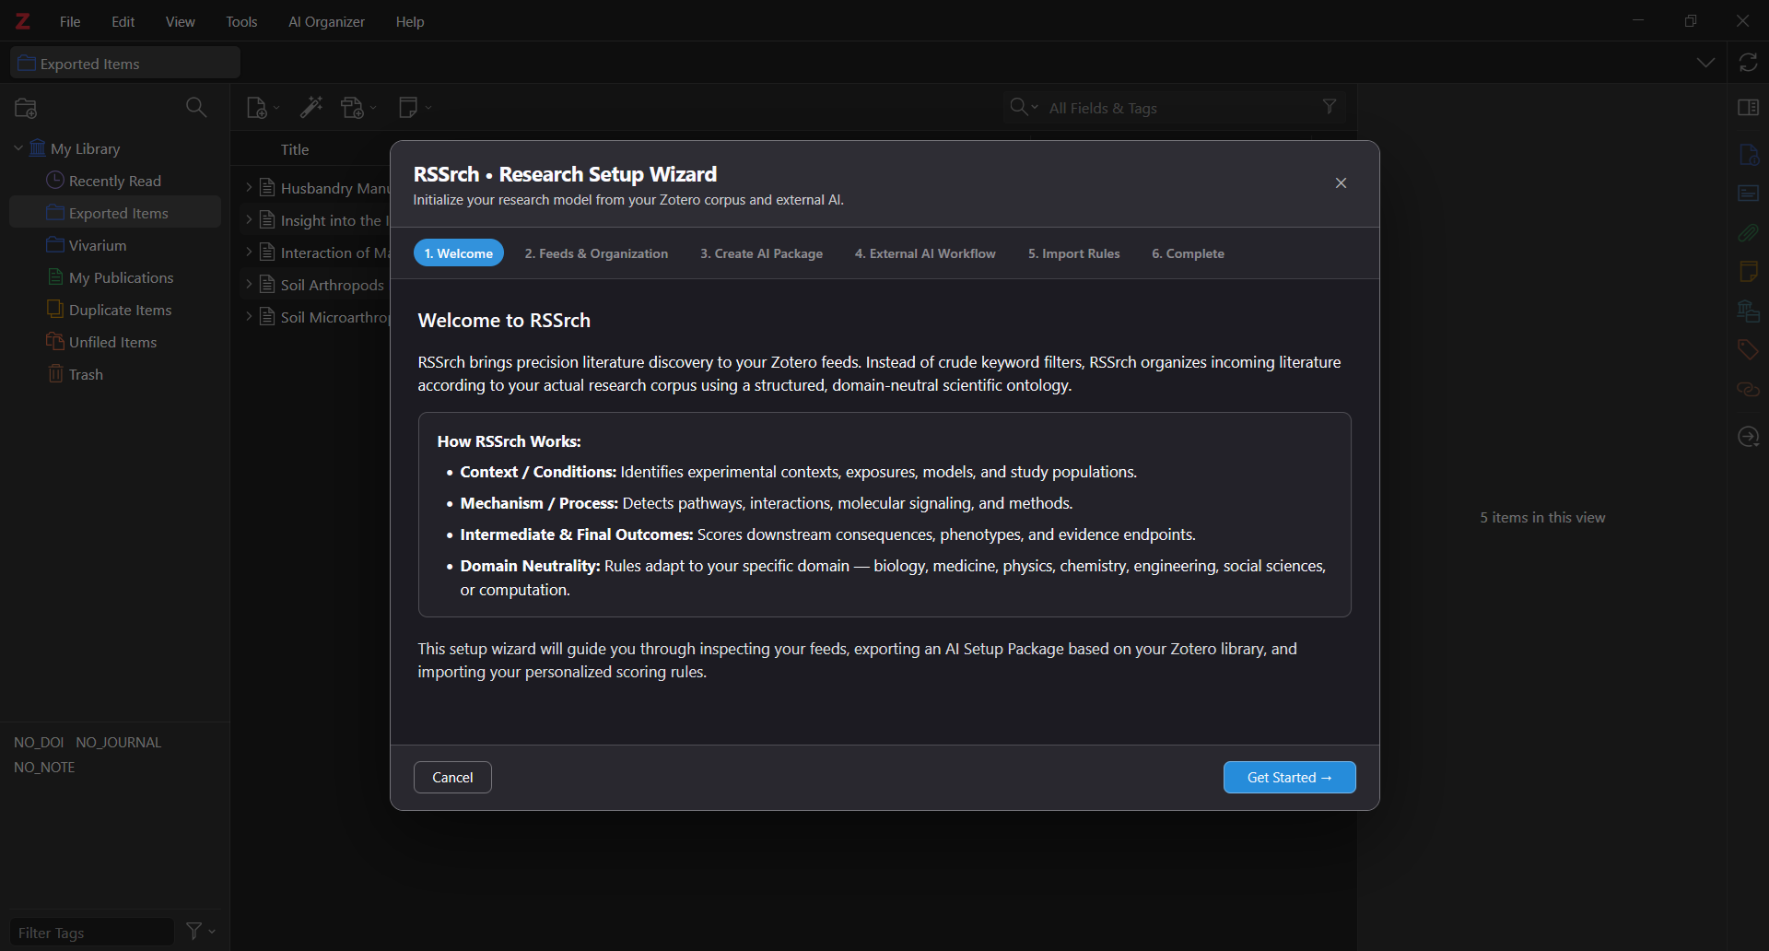1769x951 pixels.
Task: Click the Sync refresh icon
Action: coord(1748,63)
